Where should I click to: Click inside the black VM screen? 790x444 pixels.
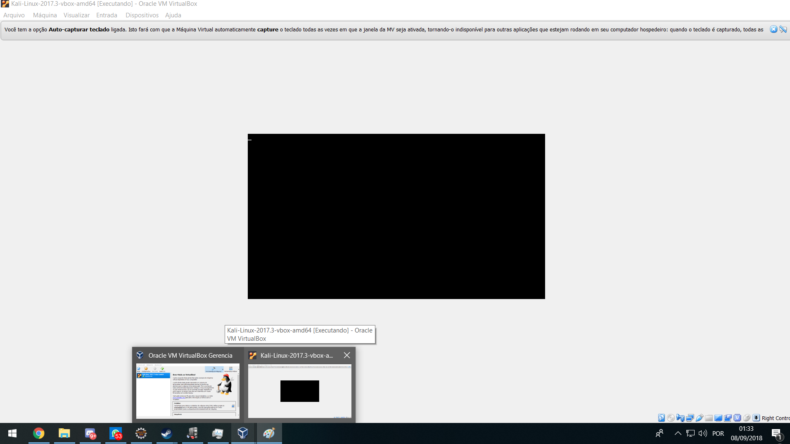pyautogui.click(x=396, y=216)
